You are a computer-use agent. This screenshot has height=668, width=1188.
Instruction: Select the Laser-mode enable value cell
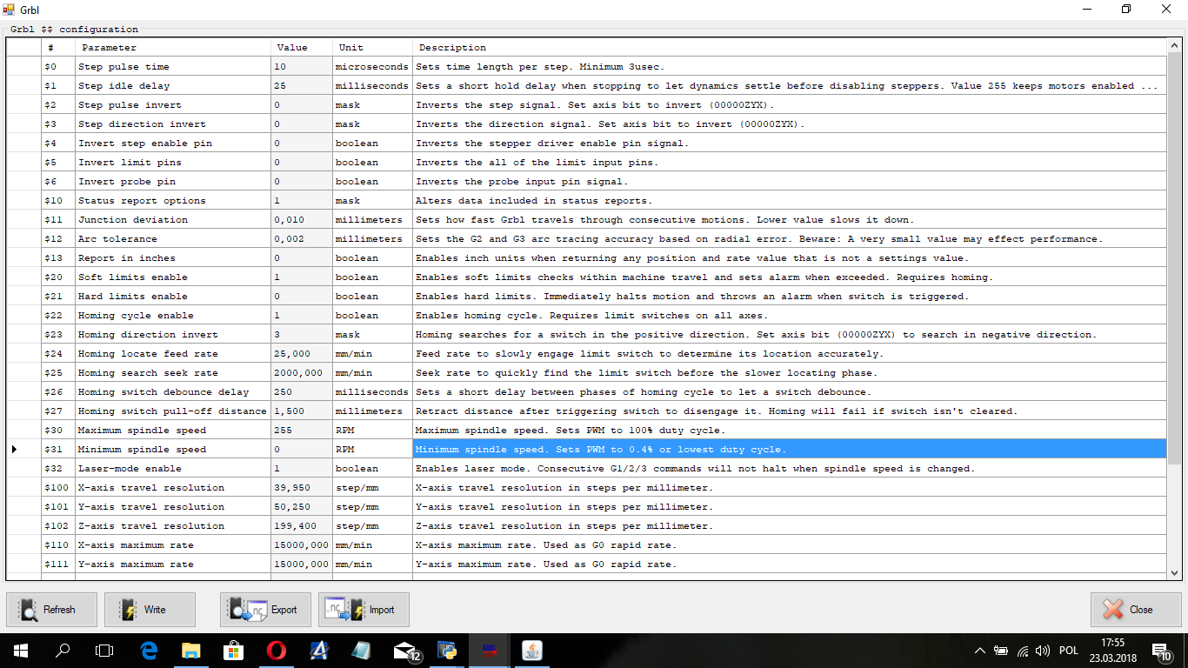click(x=301, y=469)
